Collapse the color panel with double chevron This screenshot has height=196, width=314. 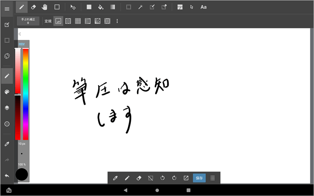pos(19,34)
